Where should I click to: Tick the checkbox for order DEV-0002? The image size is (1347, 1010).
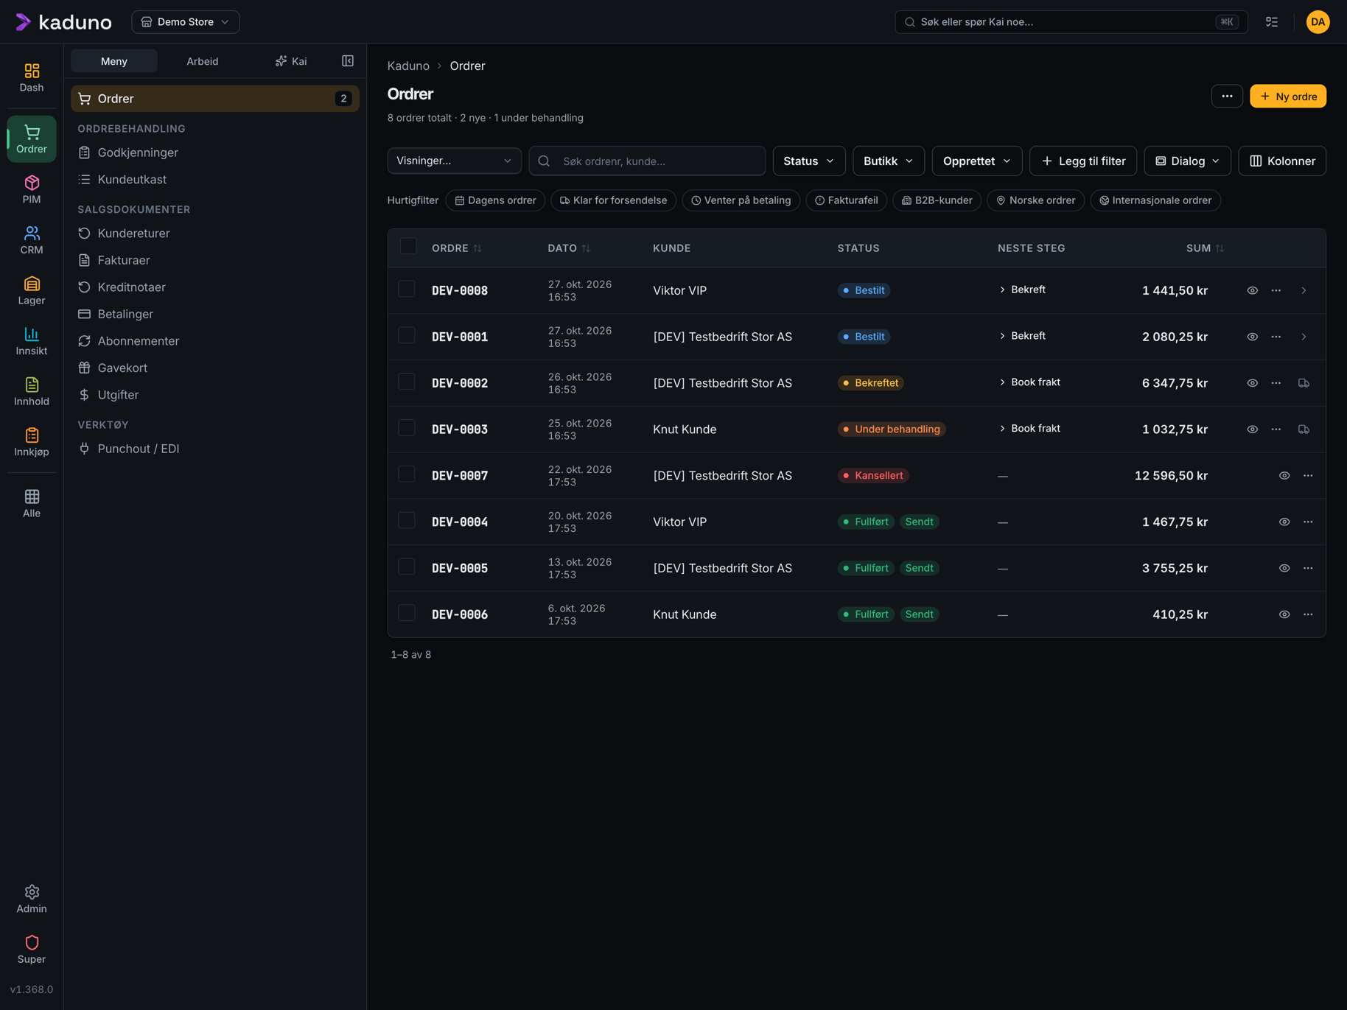tap(407, 382)
